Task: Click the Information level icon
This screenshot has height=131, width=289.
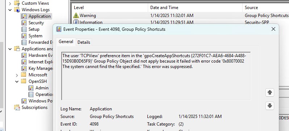Action: (76, 22)
